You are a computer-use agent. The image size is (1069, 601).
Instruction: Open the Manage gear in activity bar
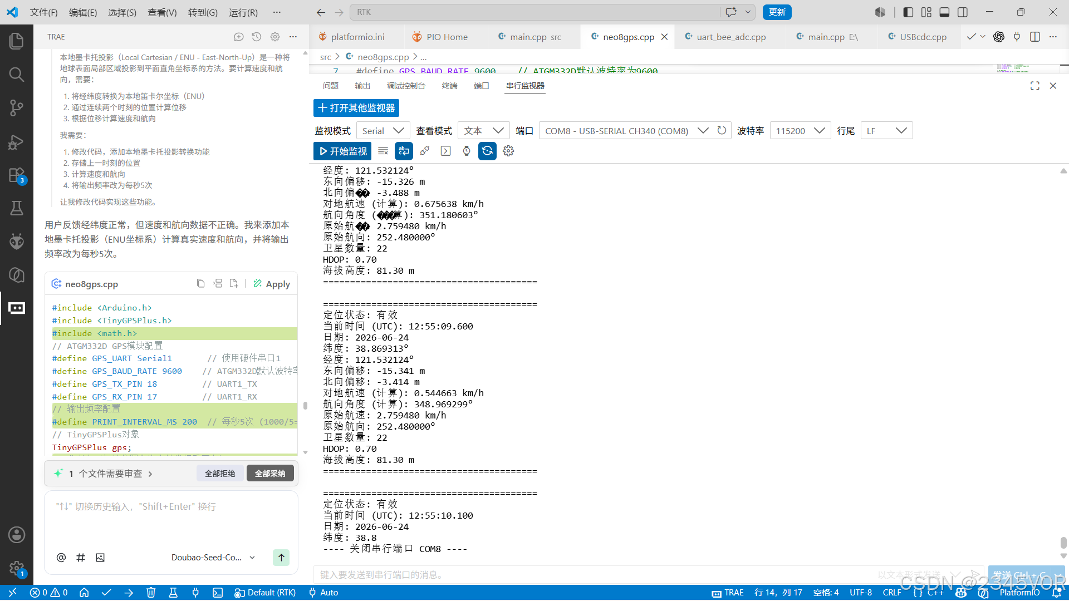coord(17,568)
